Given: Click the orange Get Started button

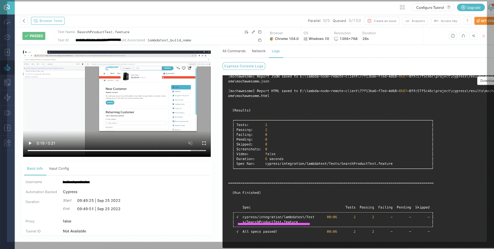Looking at the screenshot, I should coord(484,21).
